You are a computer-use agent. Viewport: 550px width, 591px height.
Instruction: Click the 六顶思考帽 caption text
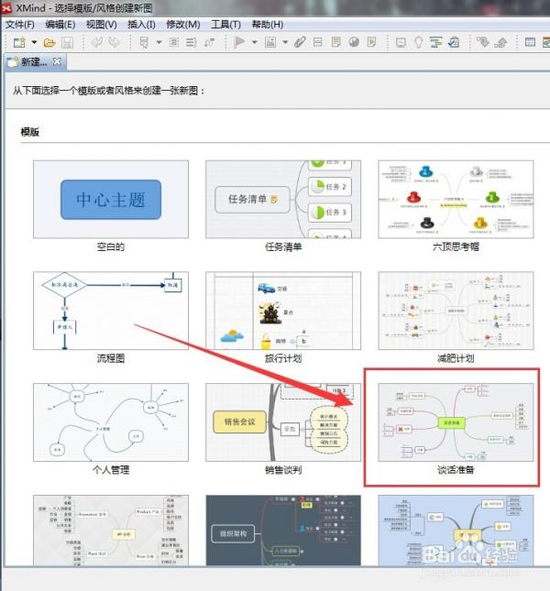pos(456,246)
